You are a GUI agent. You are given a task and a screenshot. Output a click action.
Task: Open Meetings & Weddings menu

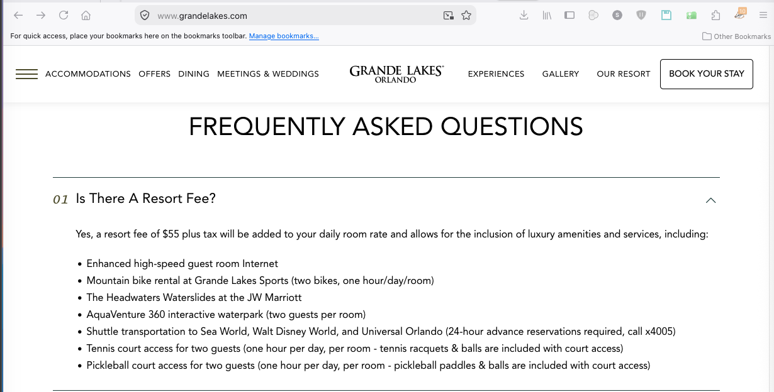[x=268, y=74]
